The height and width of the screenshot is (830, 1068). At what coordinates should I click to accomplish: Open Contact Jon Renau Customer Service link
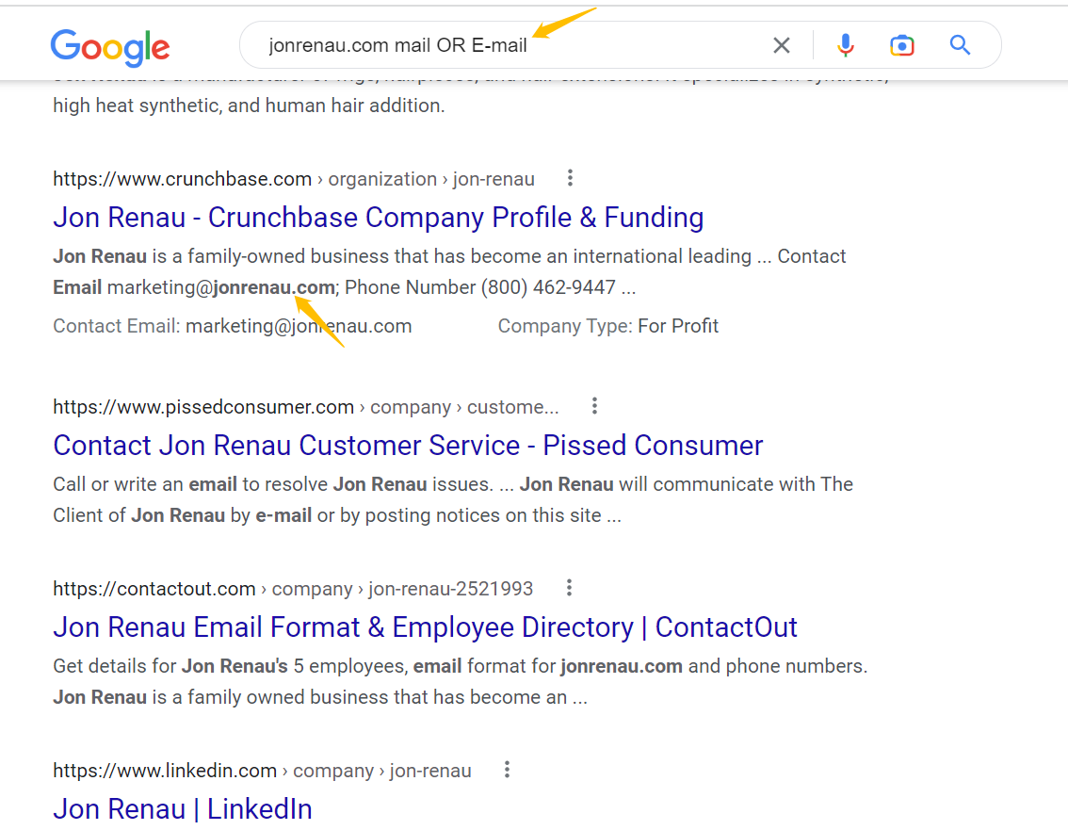408,446
